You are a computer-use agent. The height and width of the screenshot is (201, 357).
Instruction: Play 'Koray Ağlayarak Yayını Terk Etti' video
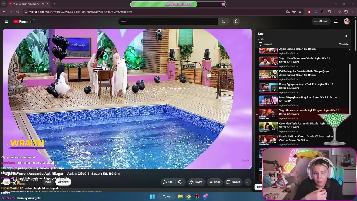[306, 86]
